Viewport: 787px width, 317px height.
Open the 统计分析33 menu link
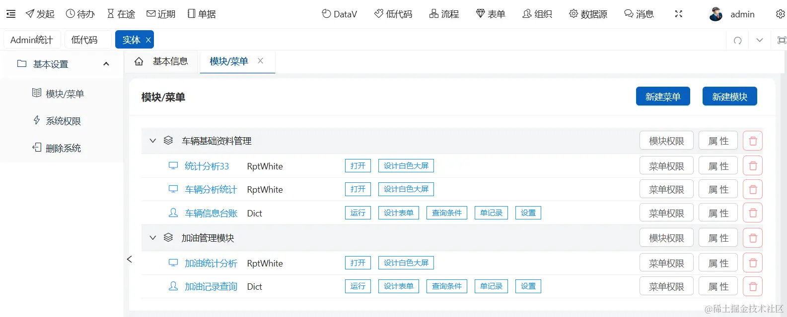click(x=207, y=166)
